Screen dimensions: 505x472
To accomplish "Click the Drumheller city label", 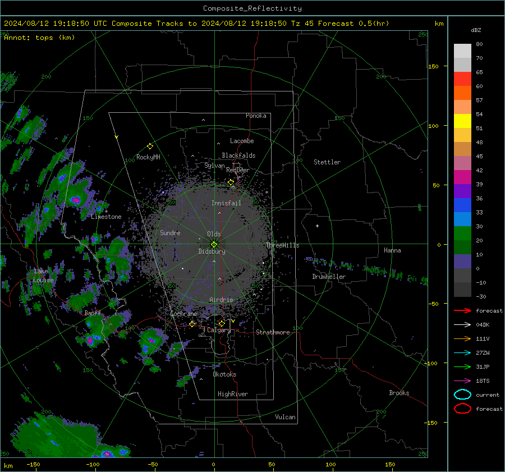I will [329, 277].
